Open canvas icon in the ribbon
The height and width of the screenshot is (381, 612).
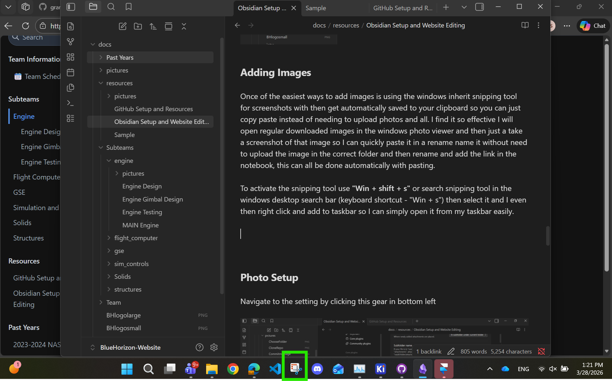71,57
